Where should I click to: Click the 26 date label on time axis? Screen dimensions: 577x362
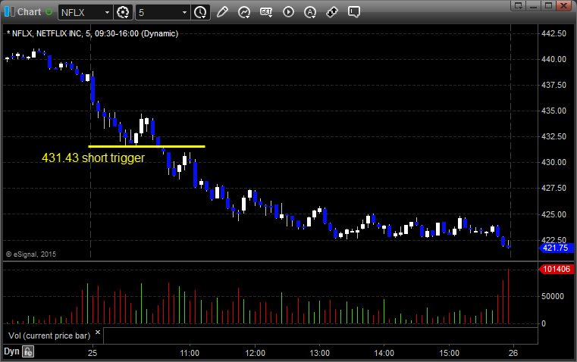[513, 353]
